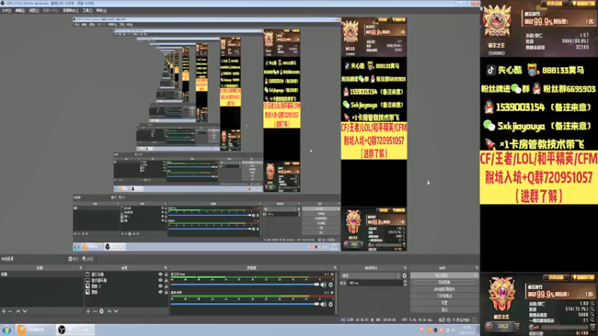The width and height of the screenshot is (598, 336).
Task: Open the 视图 menu
Action: (x=34, y=10)
